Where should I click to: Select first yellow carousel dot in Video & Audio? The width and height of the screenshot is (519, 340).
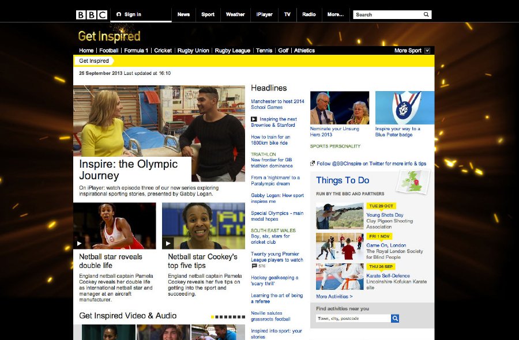(x=212, y=317)
